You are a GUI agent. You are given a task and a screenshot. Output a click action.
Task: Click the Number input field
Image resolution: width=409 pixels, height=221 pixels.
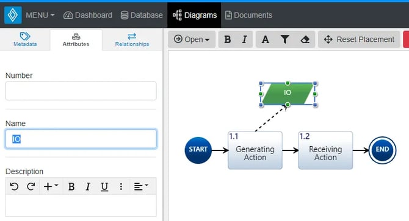81,91
